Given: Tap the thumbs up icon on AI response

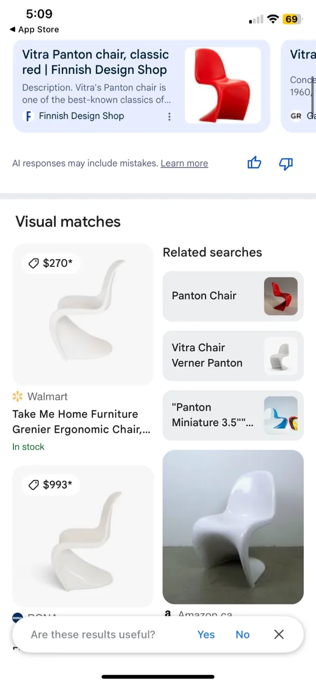Looking at the screenshot, I should [254, 163].
